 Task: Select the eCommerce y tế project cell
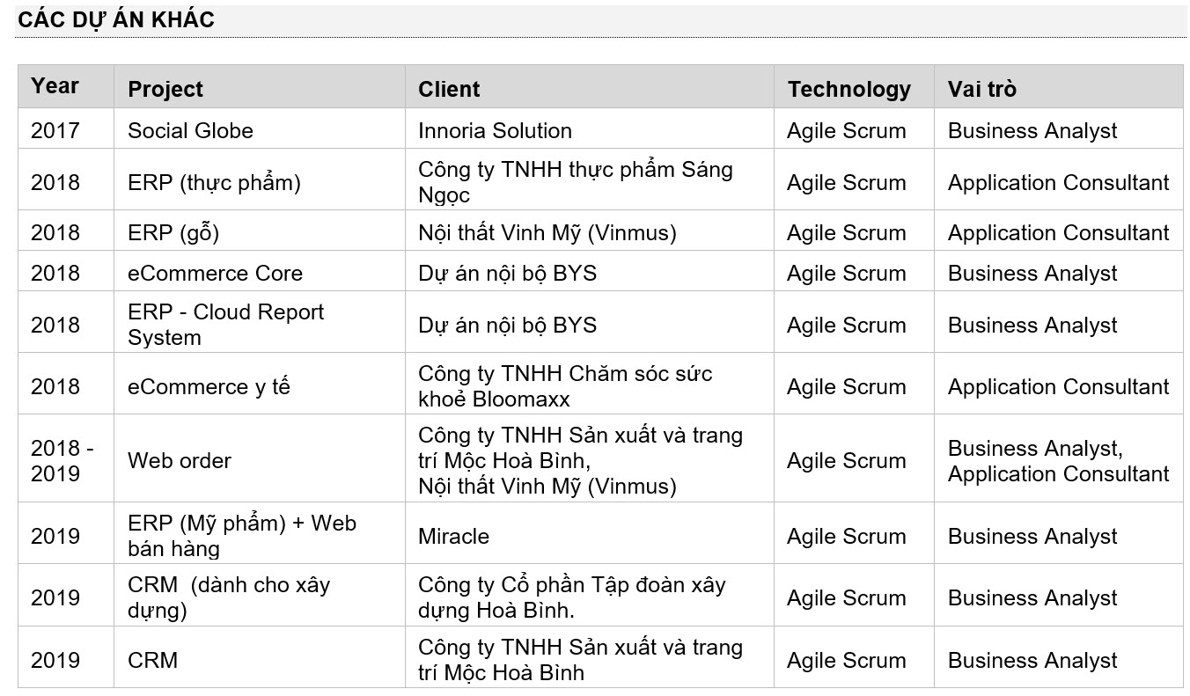coord(260,385)
